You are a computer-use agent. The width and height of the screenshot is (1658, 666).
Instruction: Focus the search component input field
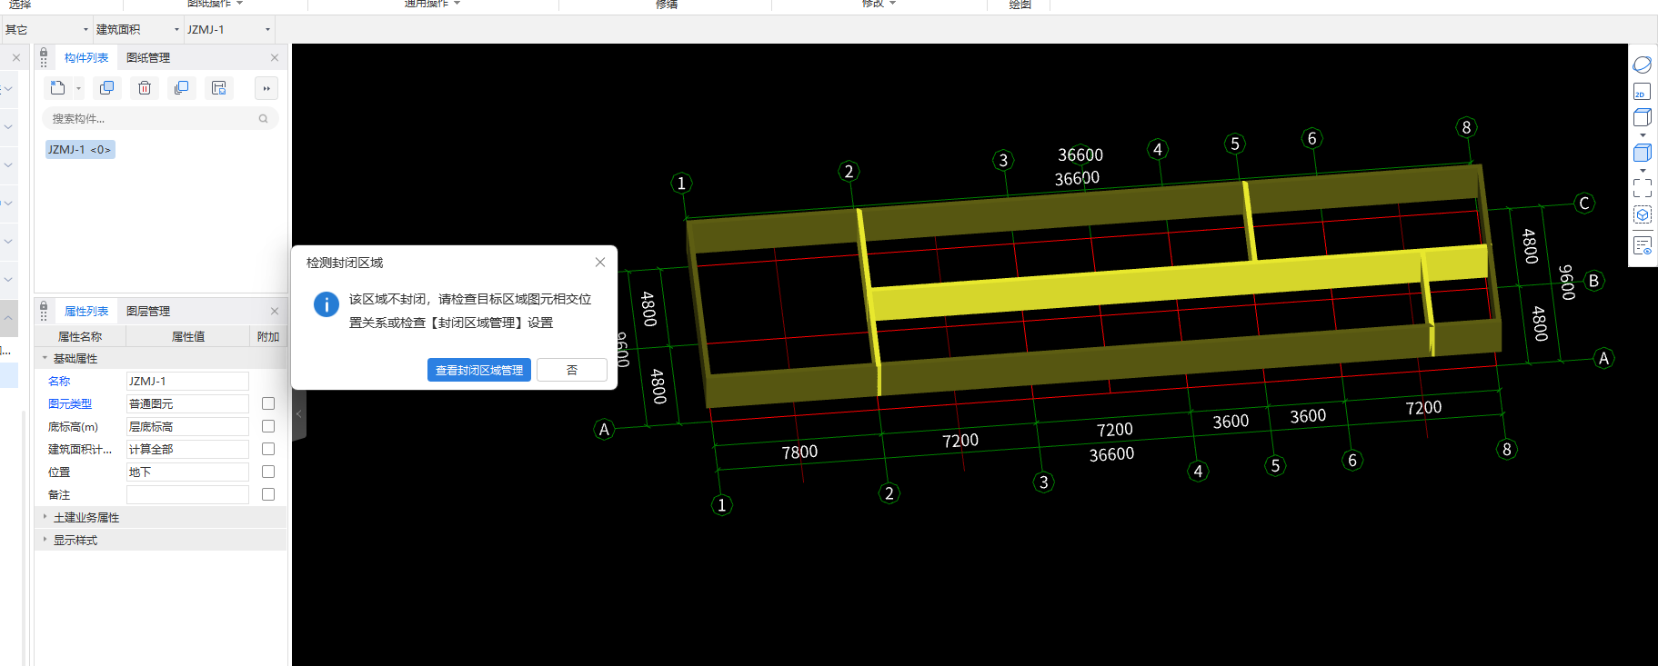pyautogui.click(x=160, y=118)
